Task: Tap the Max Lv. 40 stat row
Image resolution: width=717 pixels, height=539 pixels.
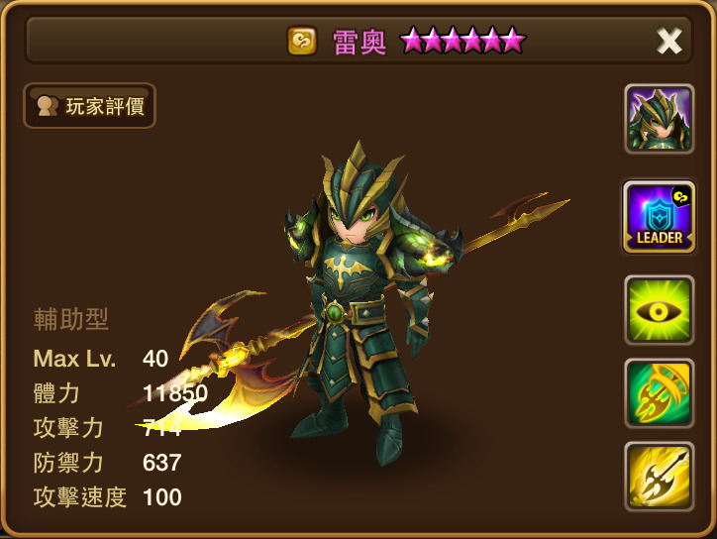Action: (101, 359)
